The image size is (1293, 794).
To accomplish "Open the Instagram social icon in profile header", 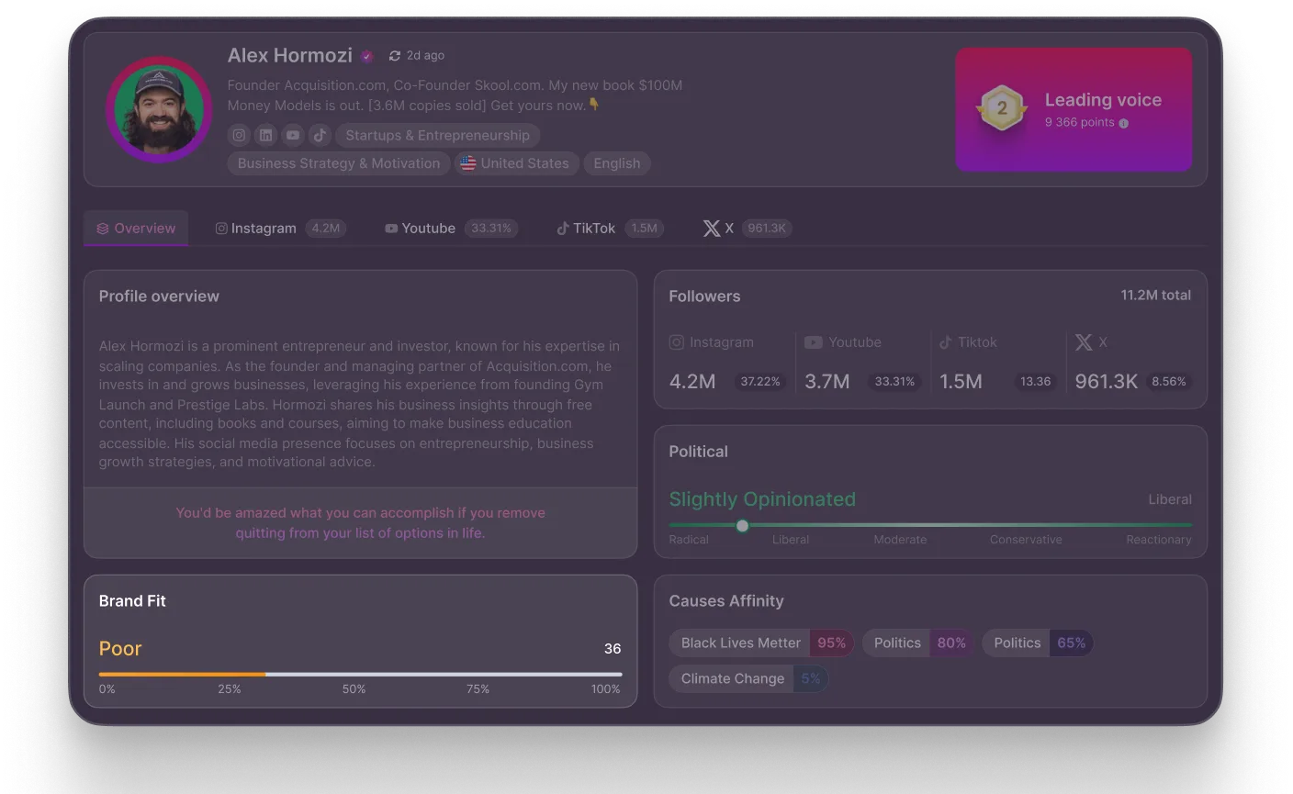I will pos(239,135).
